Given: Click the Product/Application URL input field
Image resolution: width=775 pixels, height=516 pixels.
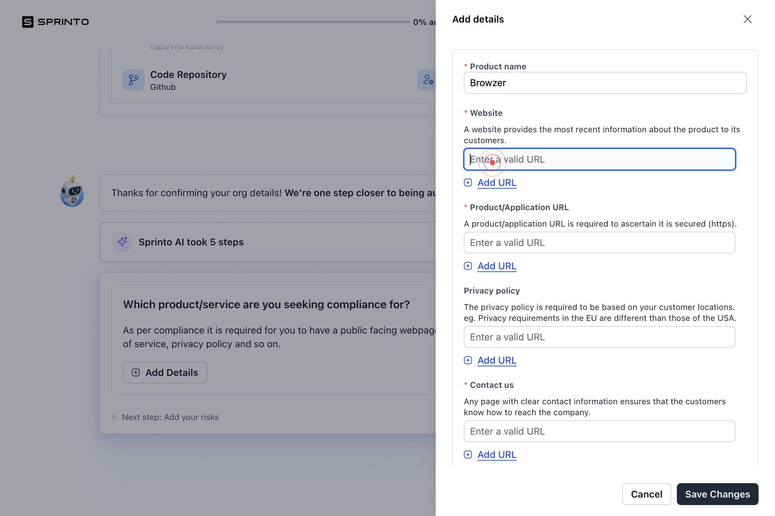Looking at the screenshot, I should point(600,243).
